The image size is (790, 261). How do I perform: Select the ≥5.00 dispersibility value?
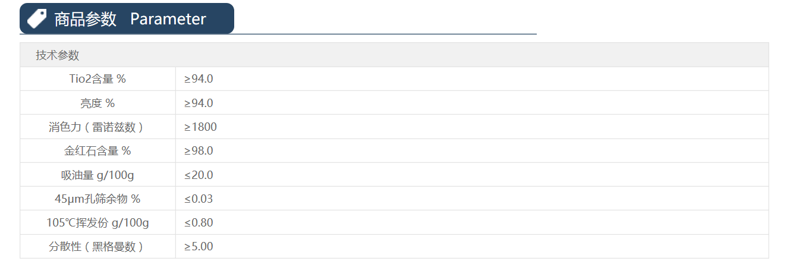tap(199, 247)
